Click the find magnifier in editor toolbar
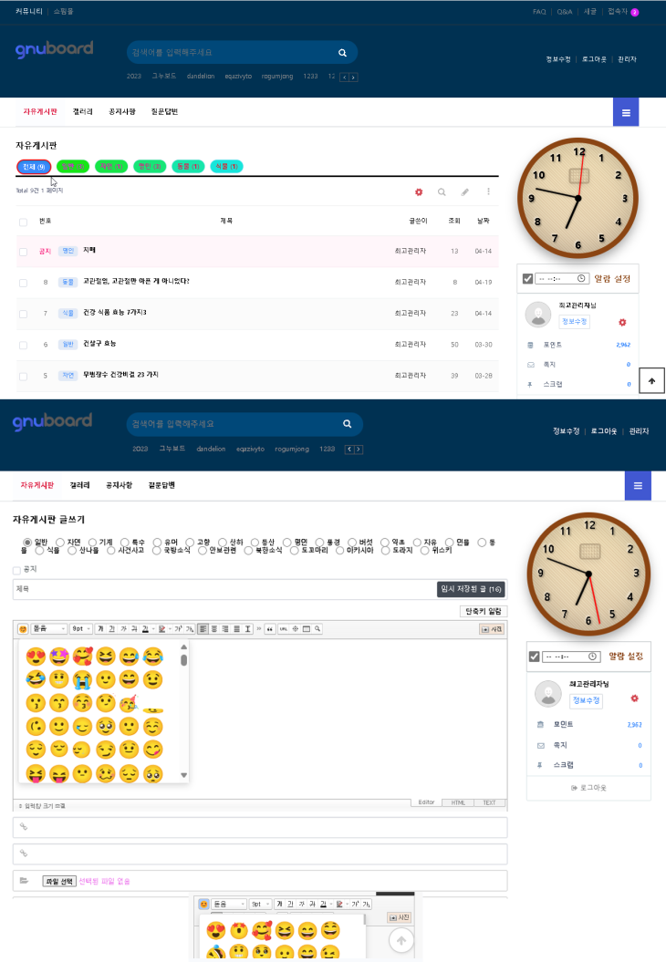This screenshot has width=666, height=962. point(317,629)
